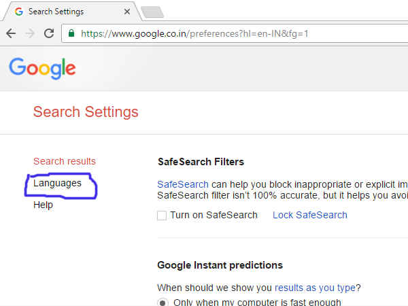Click the Google favicon on the tab
Image resolution: width=408 pixels, height=306 pixels.
click(19, 12)
